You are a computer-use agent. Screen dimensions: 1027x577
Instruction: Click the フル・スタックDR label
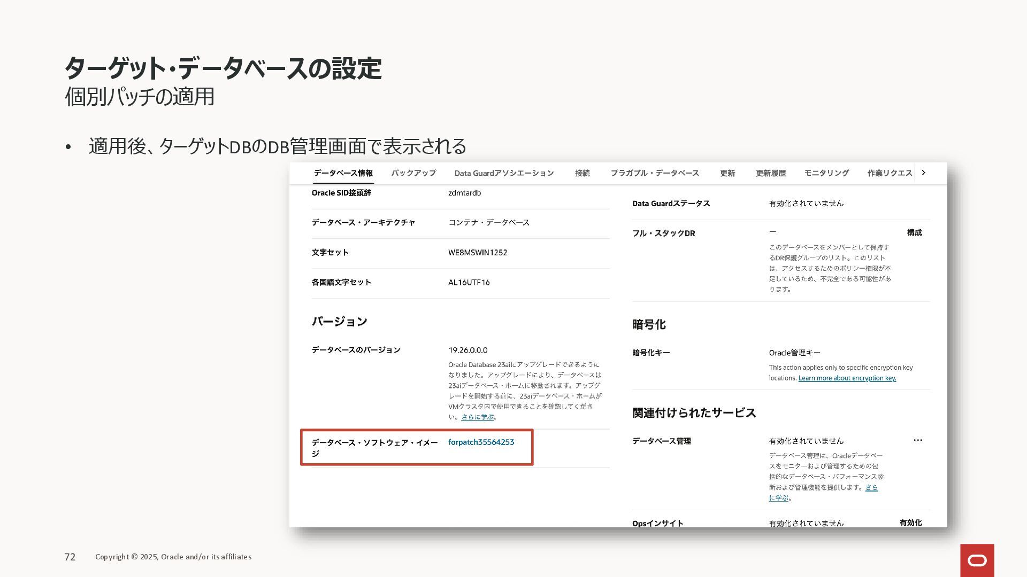pos(663,233)
